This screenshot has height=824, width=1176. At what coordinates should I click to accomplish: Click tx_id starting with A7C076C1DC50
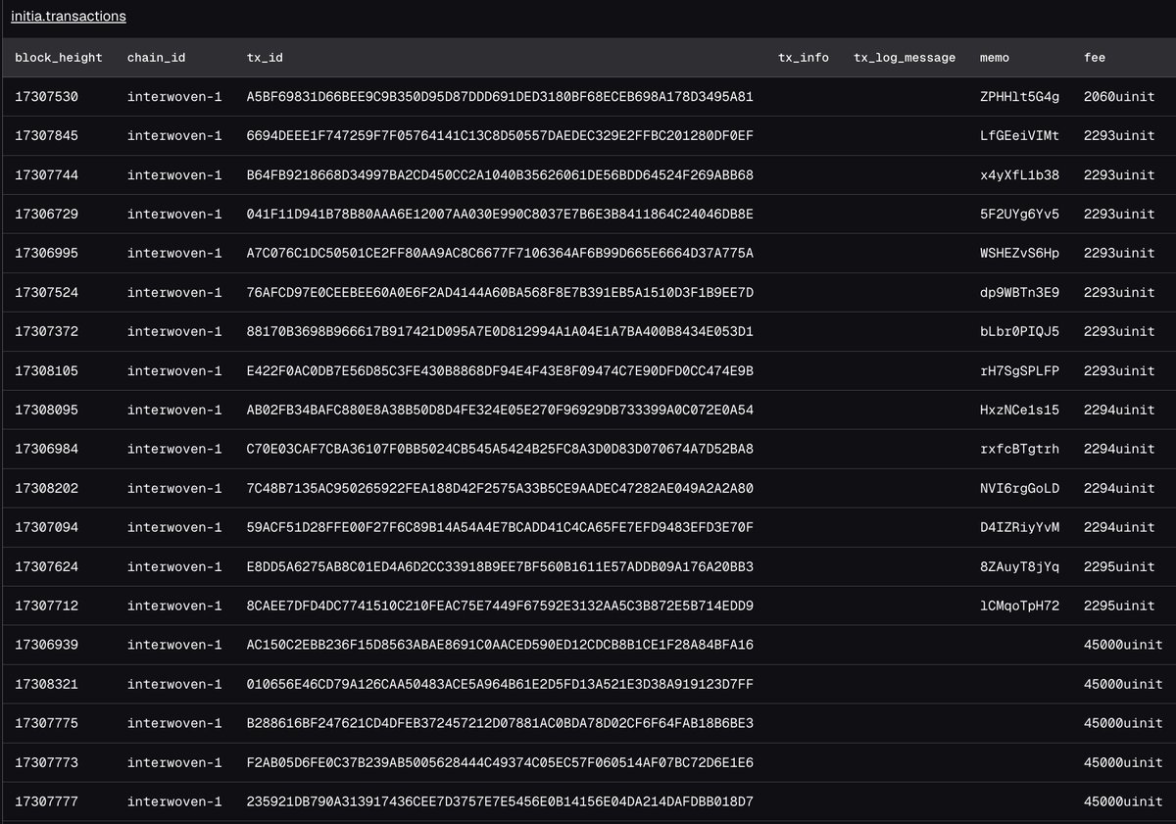pos(500,254)
